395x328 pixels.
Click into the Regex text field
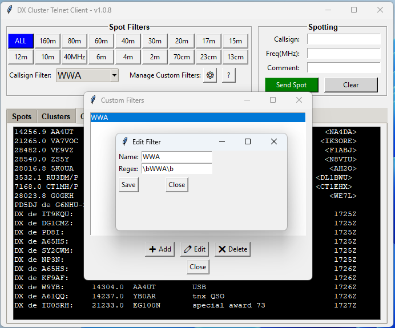[176, 169]
